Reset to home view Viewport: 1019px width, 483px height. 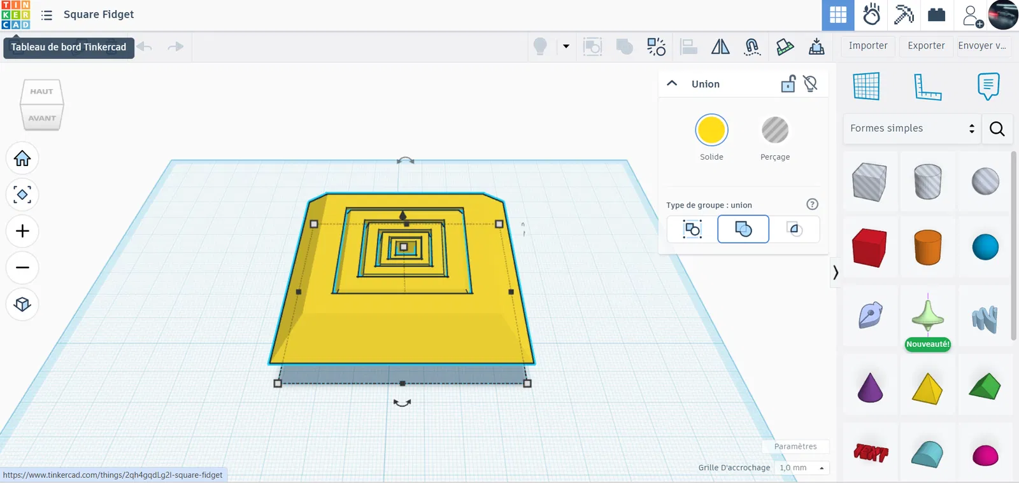22,158
